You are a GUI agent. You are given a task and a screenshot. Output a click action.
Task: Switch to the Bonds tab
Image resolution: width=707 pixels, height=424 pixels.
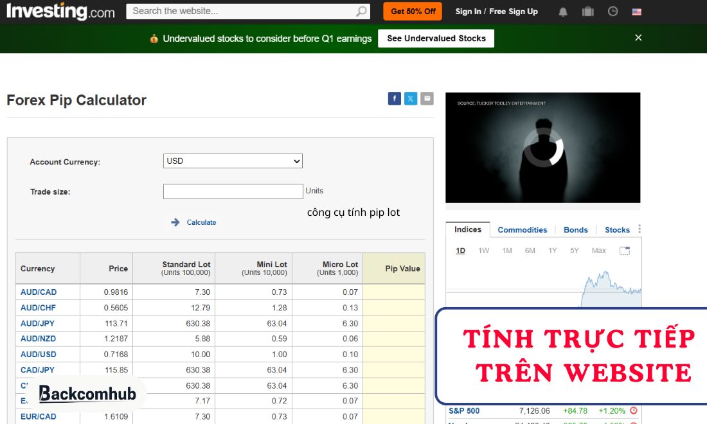tap(576, 230)
